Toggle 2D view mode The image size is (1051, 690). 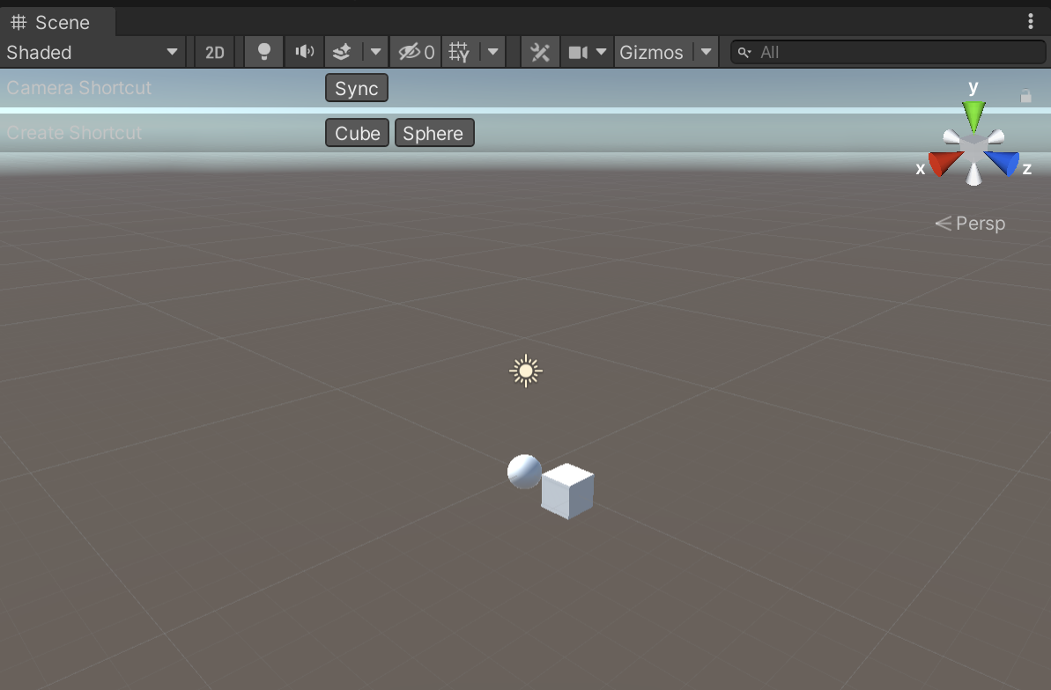tap(214, 52)
